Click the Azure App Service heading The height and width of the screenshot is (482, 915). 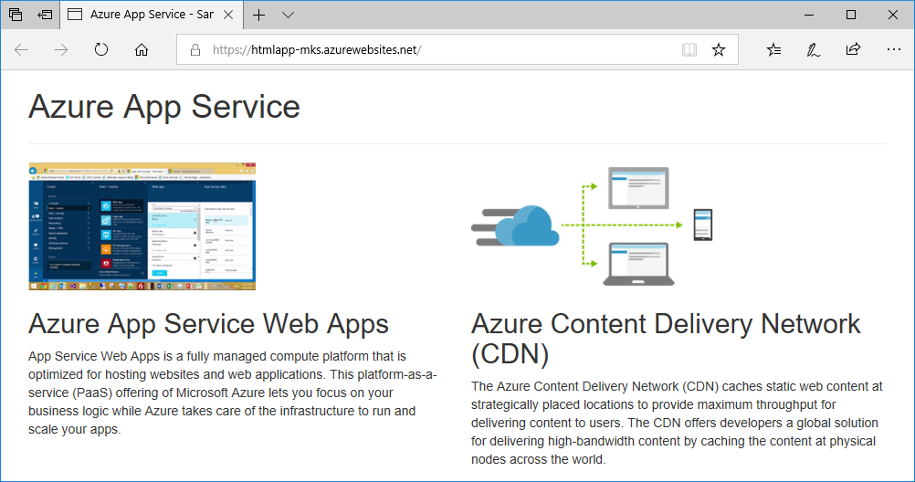pyautogui.click(x=164, y=107)
